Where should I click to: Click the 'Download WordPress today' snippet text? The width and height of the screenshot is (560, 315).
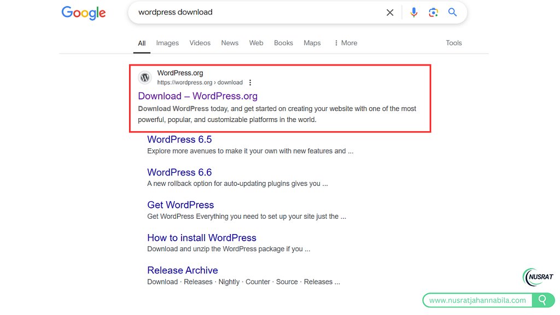tap(277, 114)
